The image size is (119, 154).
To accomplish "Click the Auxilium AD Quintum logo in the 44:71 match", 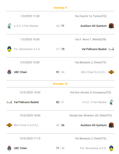I will click(111, 26).
